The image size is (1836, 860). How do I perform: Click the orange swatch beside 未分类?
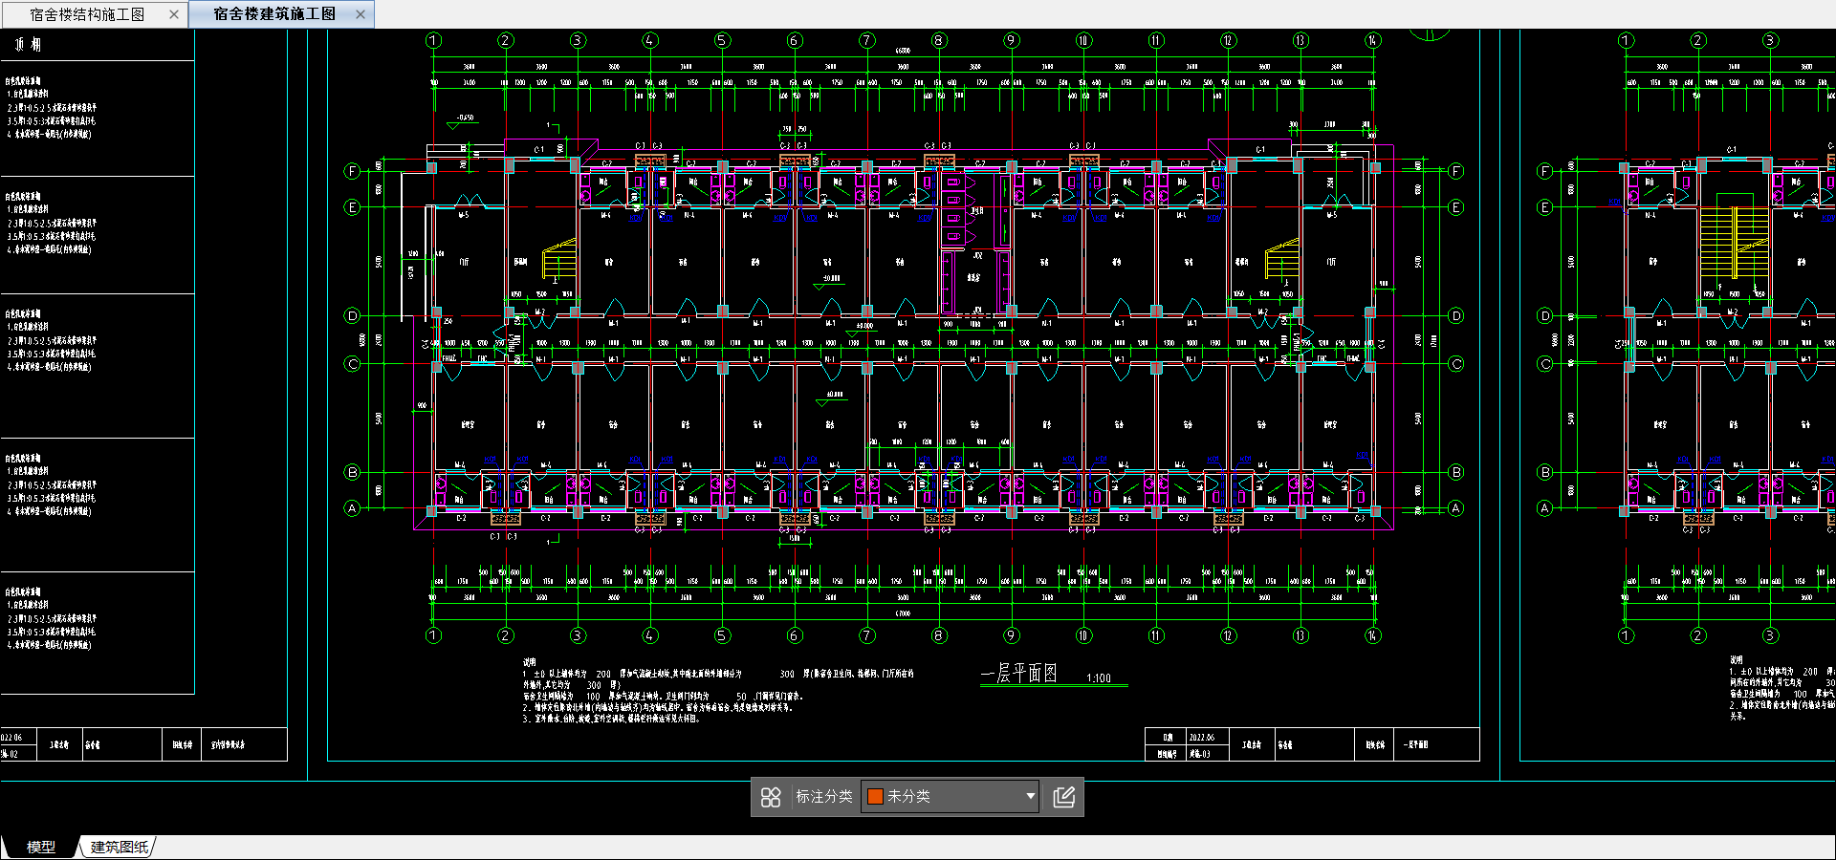pos(875,796)
